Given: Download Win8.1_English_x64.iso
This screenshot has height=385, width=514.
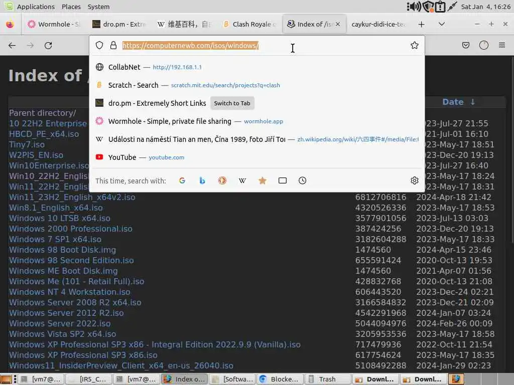Looking at the screenshot, I should [56, 208].
